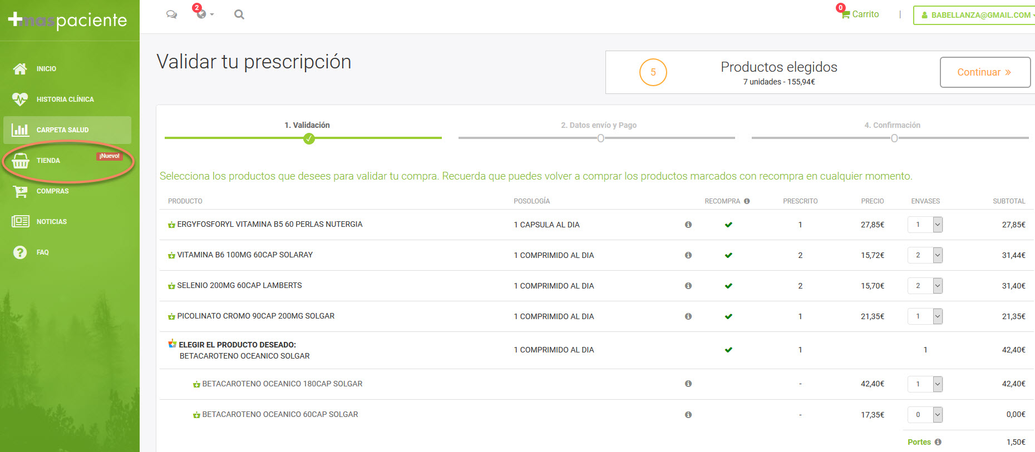Click the 7 unidades - 155,94€ summary
1035x452 pixels.
click(779, 82)
